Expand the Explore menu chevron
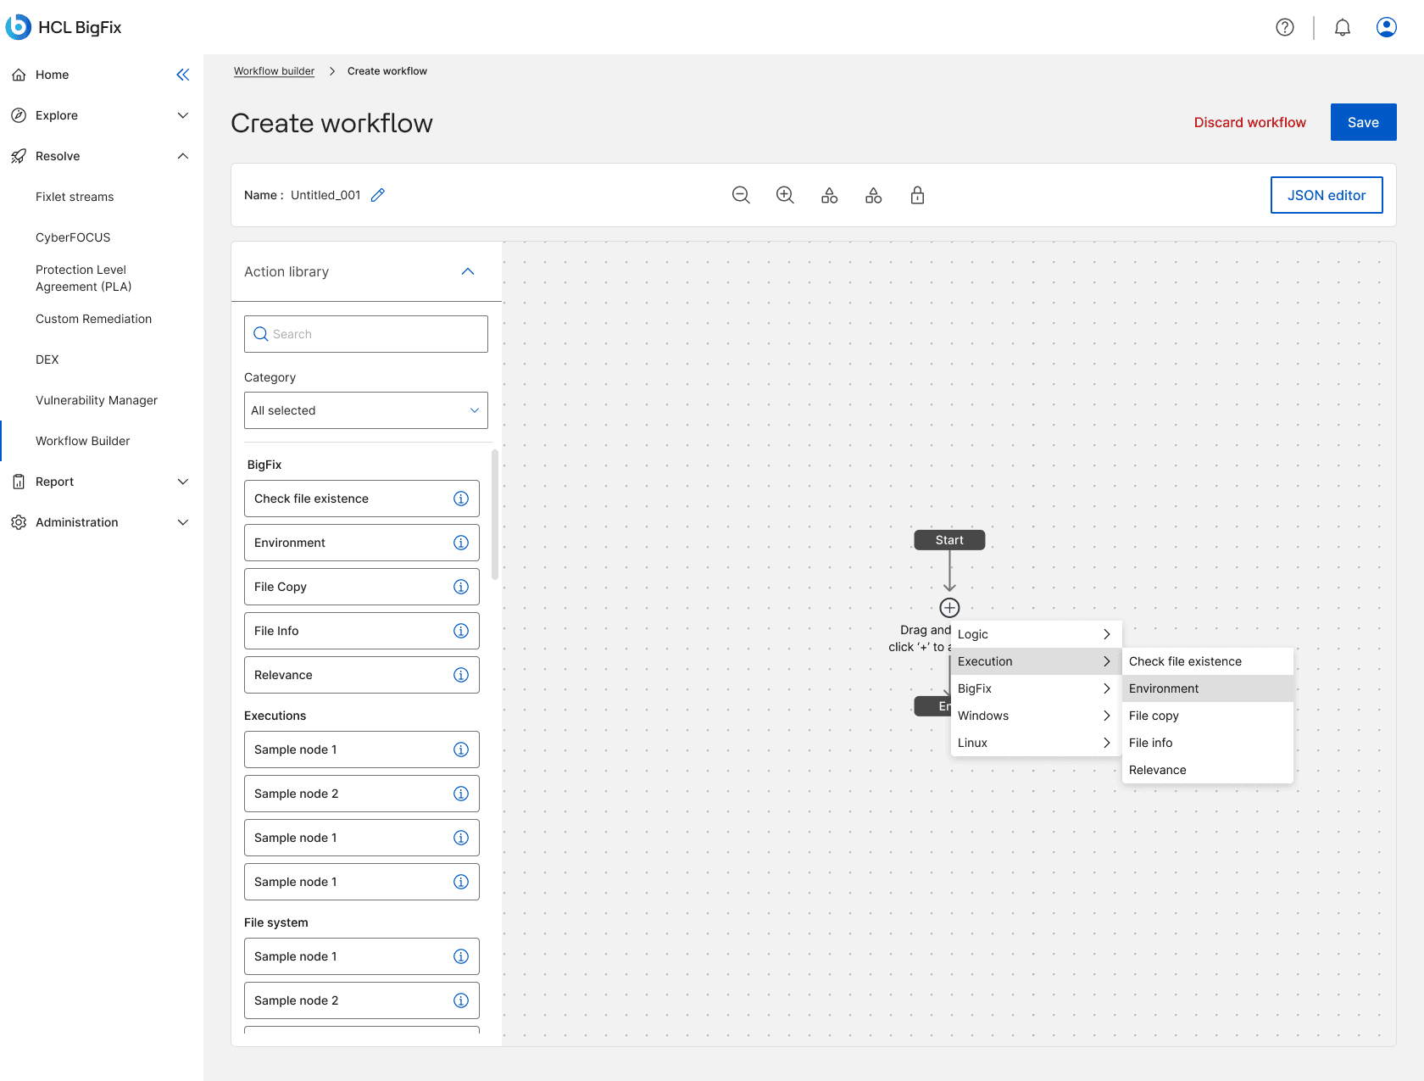 pos(183,115)
